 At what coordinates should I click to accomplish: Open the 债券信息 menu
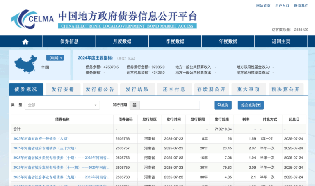(x=69, y=41)
